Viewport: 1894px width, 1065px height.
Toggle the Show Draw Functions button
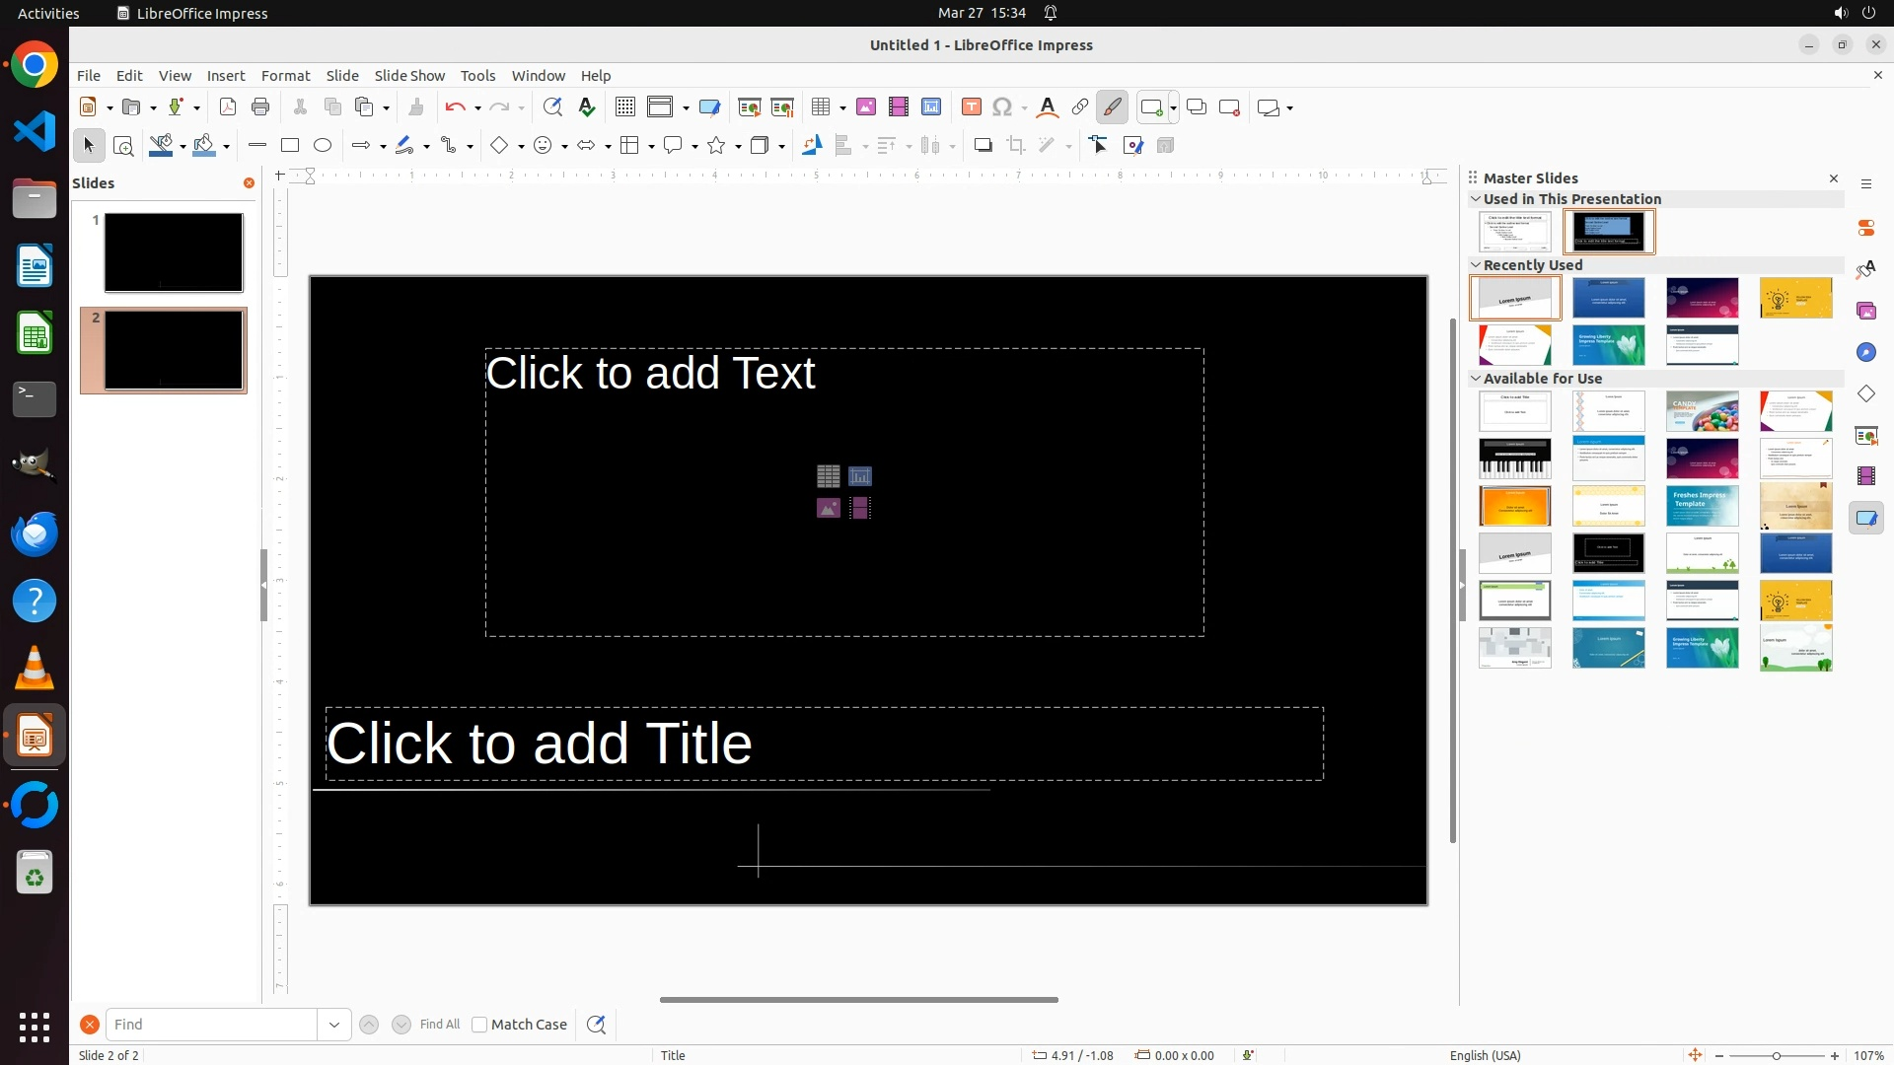pos(1112,107)
